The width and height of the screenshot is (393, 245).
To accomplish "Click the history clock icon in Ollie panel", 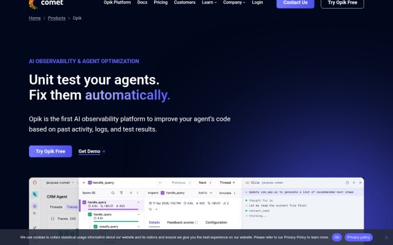I will pos(347,183).
